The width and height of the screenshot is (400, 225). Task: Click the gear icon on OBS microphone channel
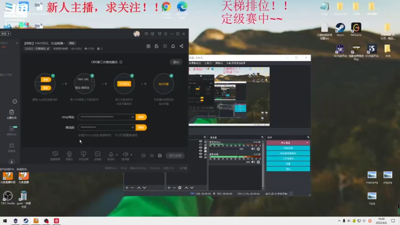pyautogui.click(x=258, y=149)
